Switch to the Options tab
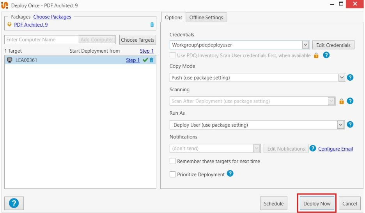Screen dimensions: 365x213 click(x=174, y=18)
